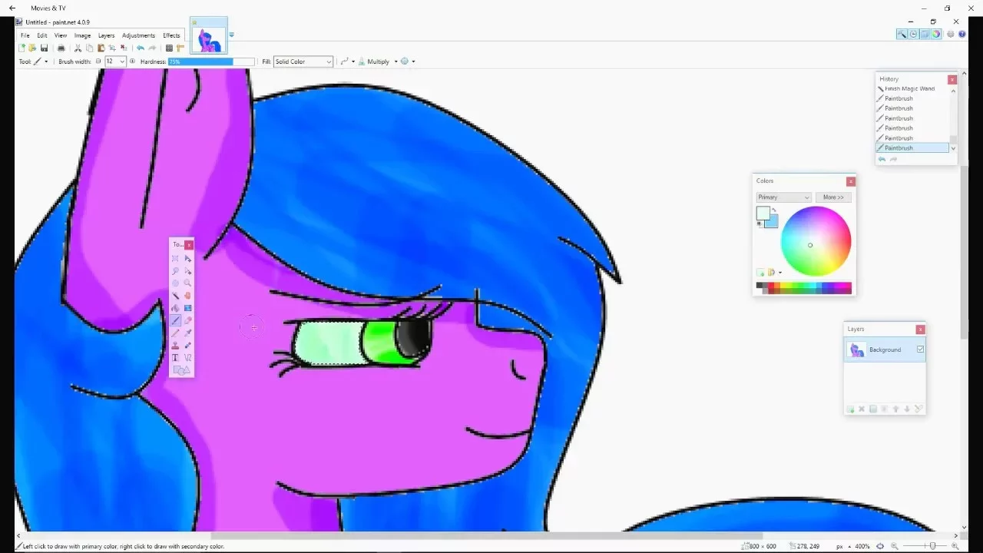Select the Text tool
The image size is (983, 553).
[x=175, y=357]
